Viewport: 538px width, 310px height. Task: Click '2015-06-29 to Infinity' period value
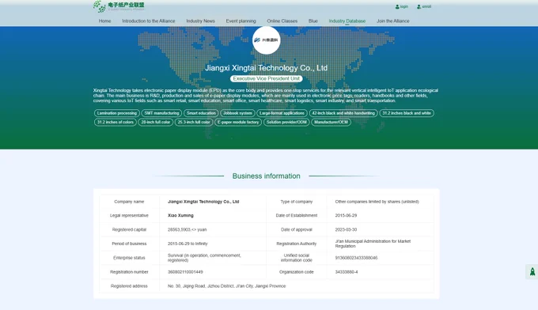pyautogui.click(x=188, y=244)
